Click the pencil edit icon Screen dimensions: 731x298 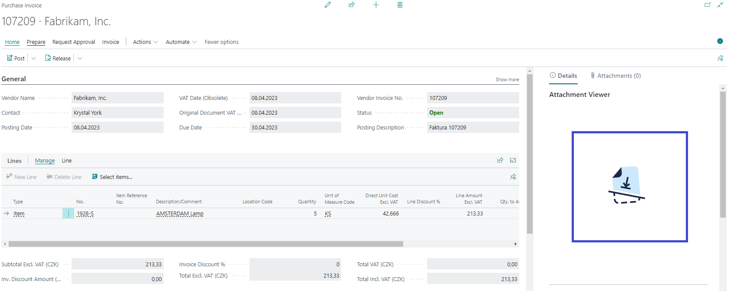coord(328,5)
